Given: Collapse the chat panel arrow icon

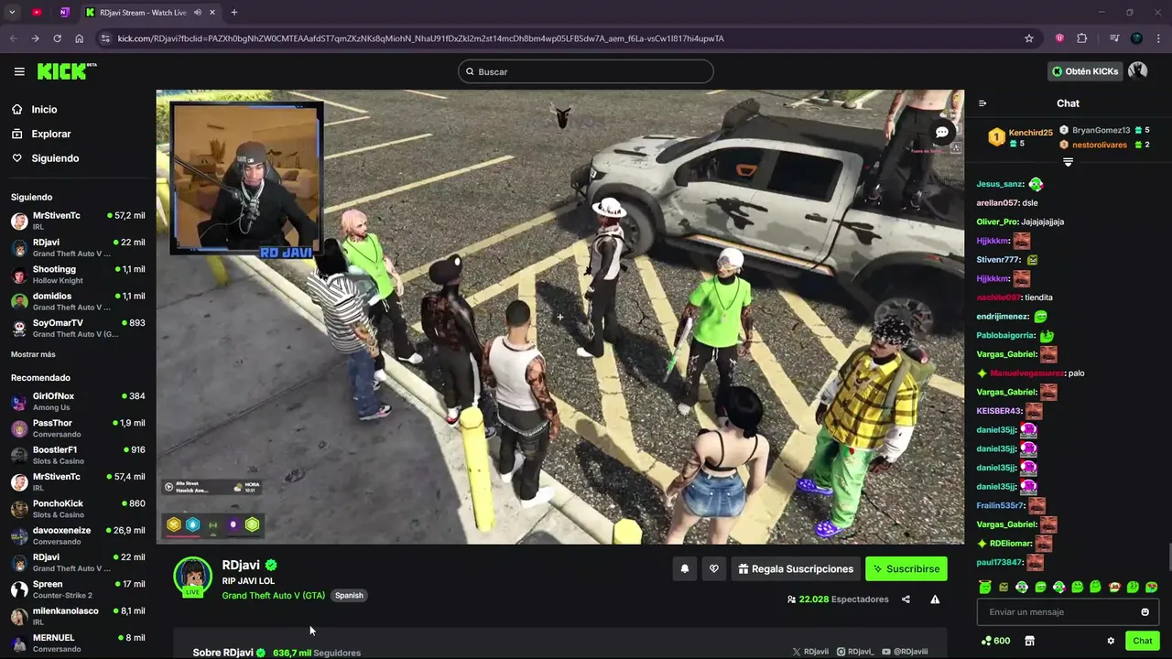Looking at the screenshot, I should pyautogui.click(x=982, y=103).
